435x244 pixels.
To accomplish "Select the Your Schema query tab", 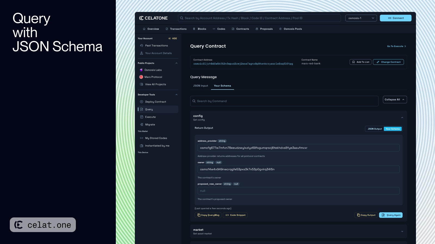I will (x=222, y=86).
